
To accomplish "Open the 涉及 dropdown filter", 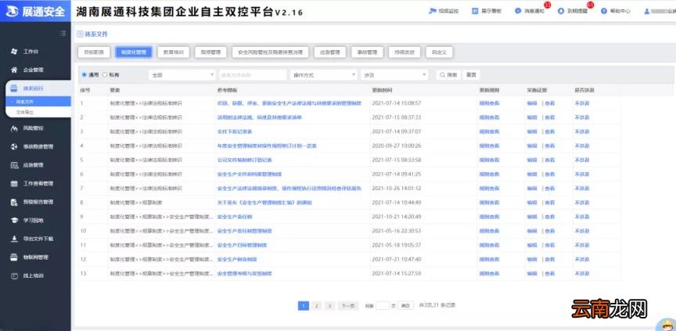I will pos(394,74).
